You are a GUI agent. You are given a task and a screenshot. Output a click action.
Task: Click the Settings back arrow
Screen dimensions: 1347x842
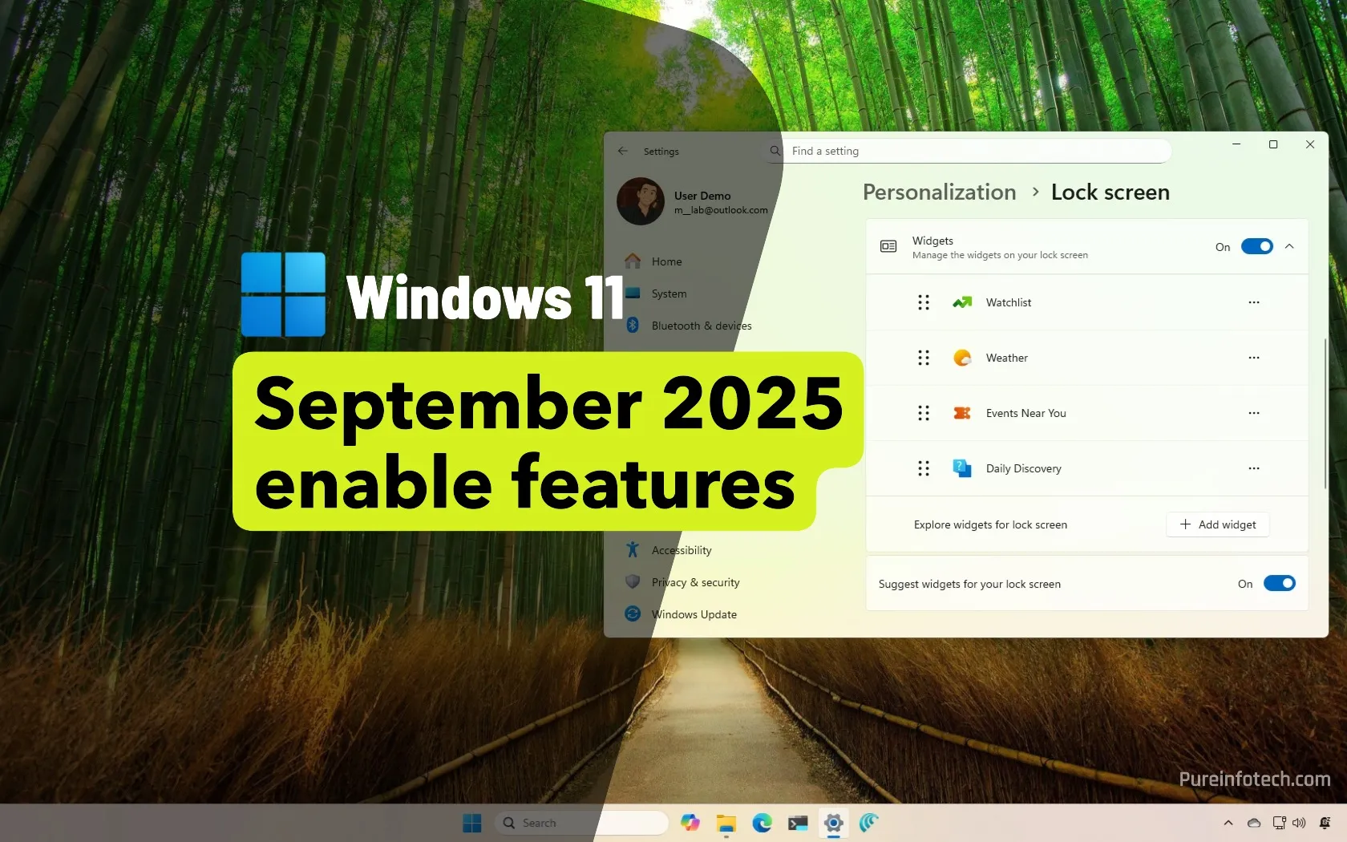point(623,151)
